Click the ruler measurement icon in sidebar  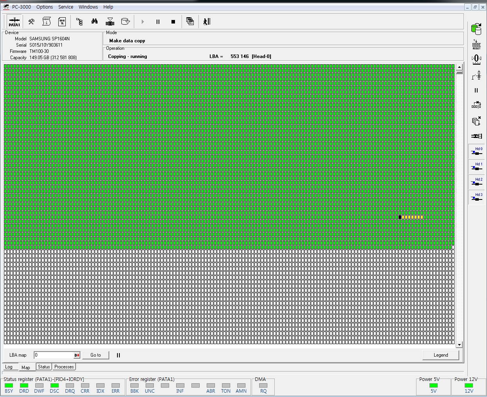coord(476,59)
